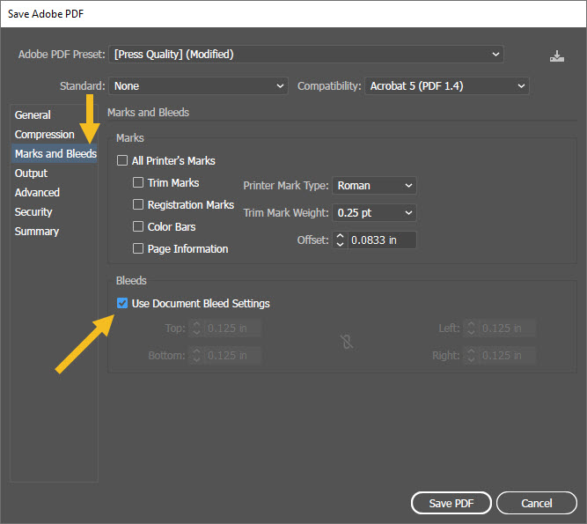The height and width of the screenshot is (524, 587).
Task: Open the Output section
Action: coord(31,173)
